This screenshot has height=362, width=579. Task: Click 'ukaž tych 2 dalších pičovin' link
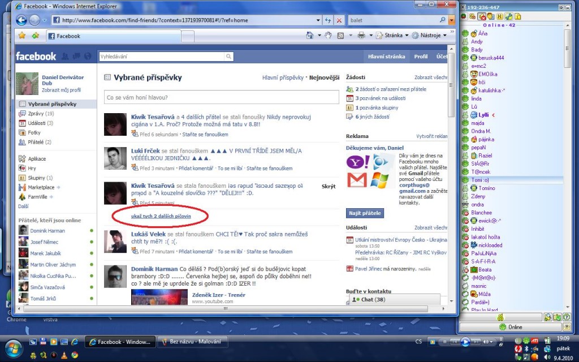[161, 216]
